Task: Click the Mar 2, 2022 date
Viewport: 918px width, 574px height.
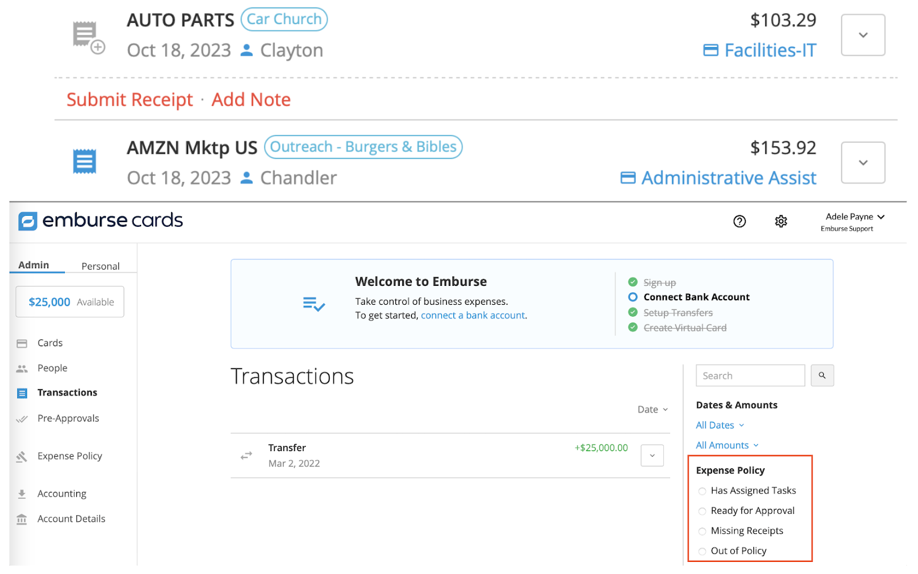Action: (x=294, y=464)
